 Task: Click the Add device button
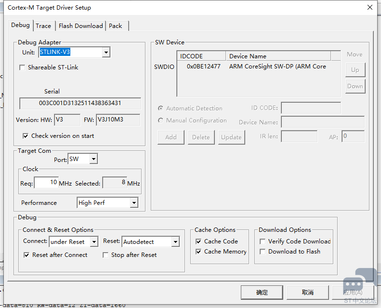click(171, 137)
